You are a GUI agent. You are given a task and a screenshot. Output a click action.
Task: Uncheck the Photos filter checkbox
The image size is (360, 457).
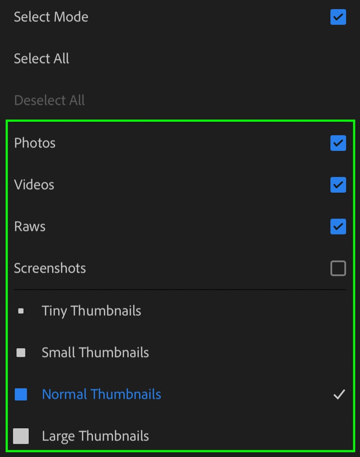pos(338,143)
